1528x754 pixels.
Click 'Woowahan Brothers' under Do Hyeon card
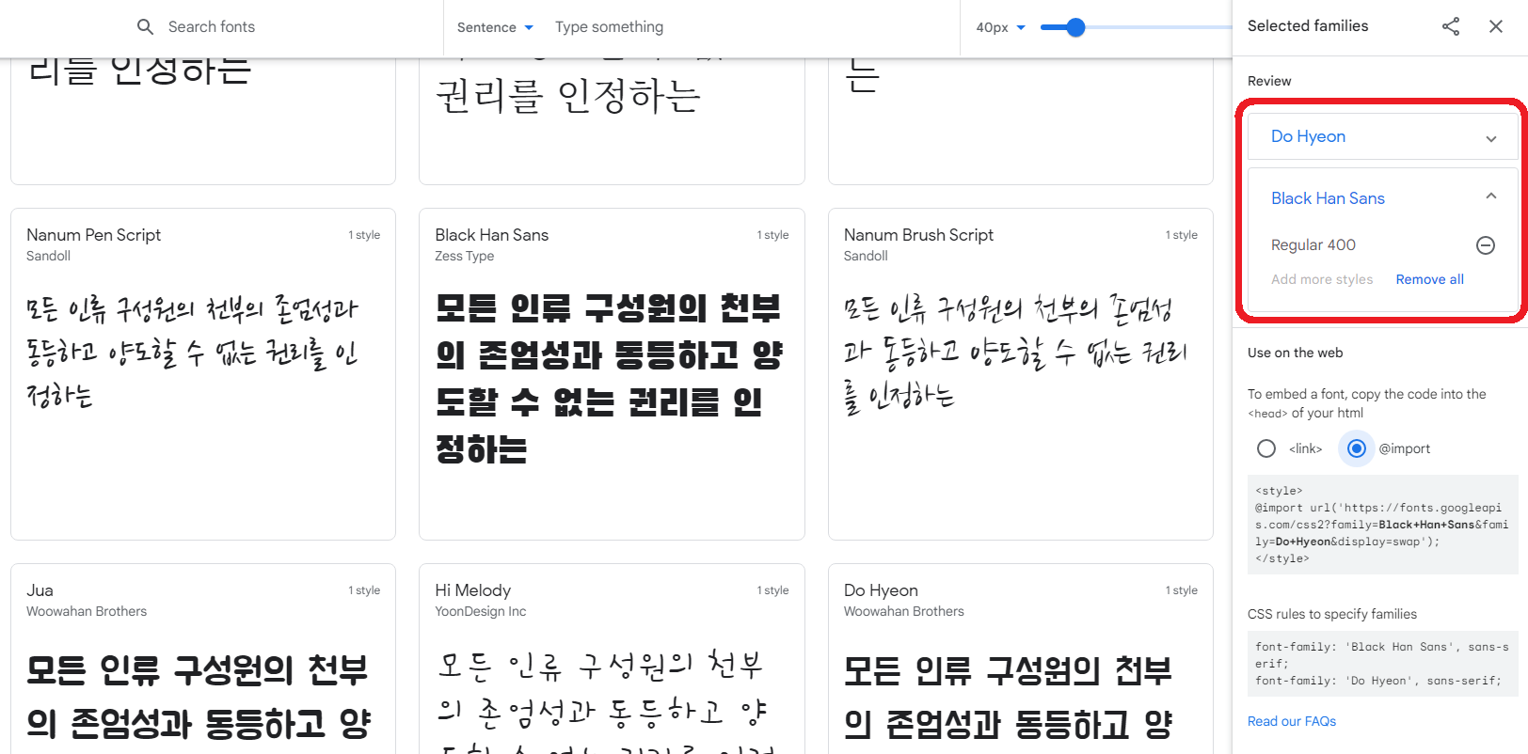[903, 611]
